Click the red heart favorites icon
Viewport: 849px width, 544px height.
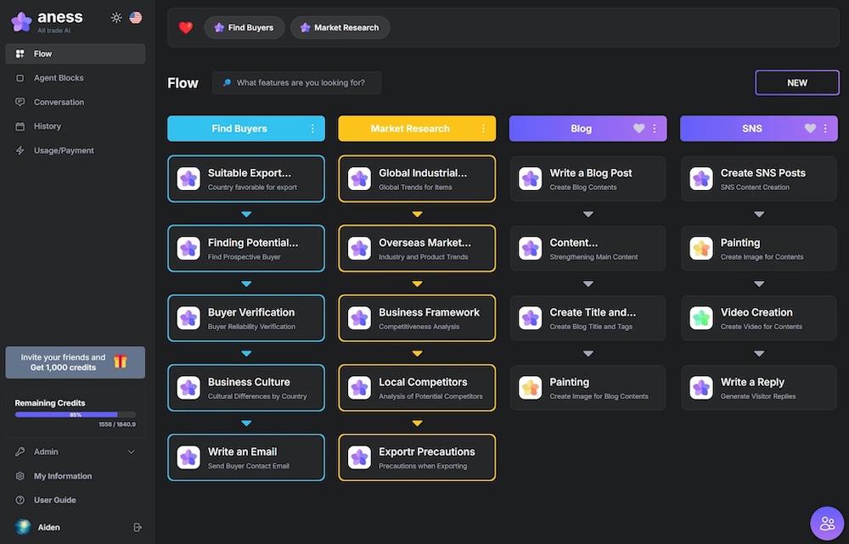pos(186,27)
